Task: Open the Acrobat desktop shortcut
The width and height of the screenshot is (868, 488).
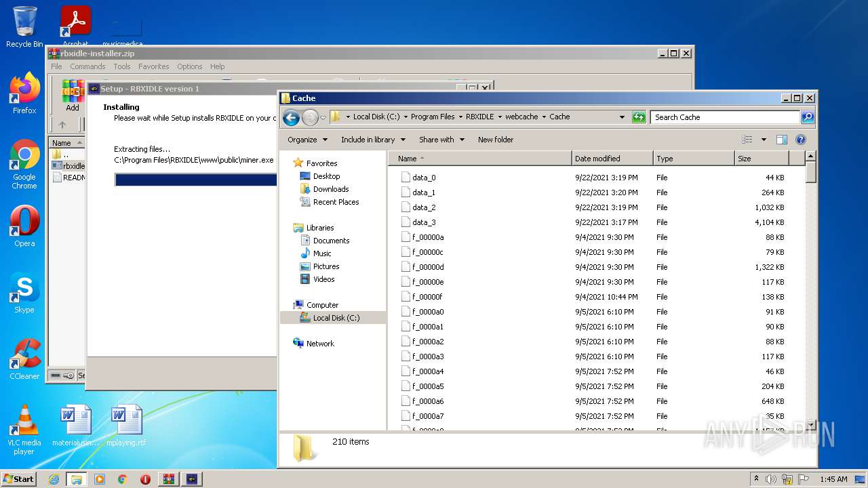Action: click(75, 26)
